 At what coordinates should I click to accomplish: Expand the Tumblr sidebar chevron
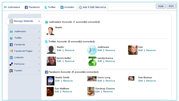[x=39, y=71]
